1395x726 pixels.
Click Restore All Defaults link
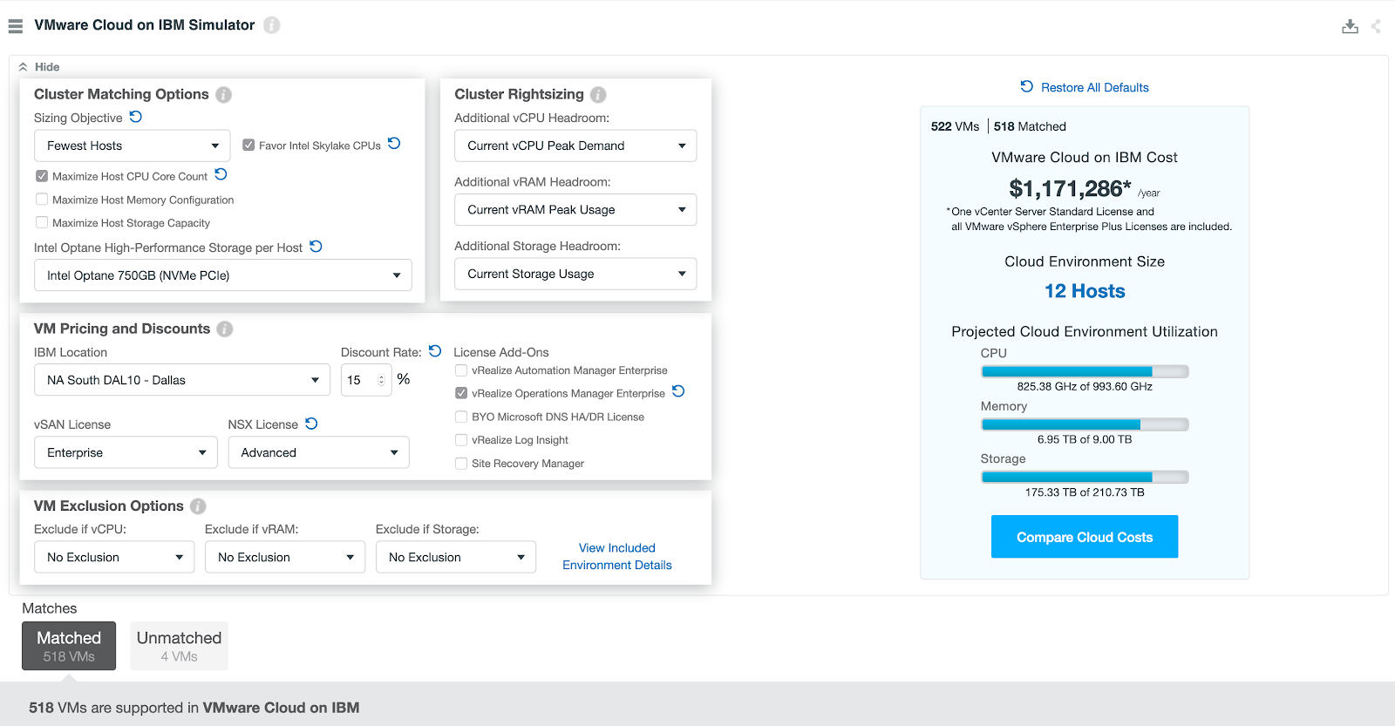point(1095,87)
